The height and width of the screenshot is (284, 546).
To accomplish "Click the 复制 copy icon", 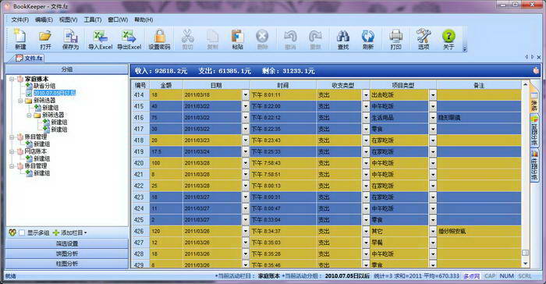I will click(x=212, y=36).
